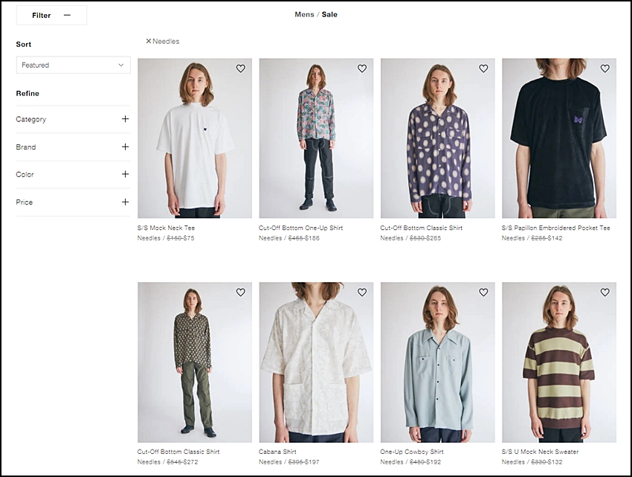The height and width of the screenshot is (477, 632).
Task: Add Cabana Shirt to wishlist with heart icon
Action: tap(362, 292)
